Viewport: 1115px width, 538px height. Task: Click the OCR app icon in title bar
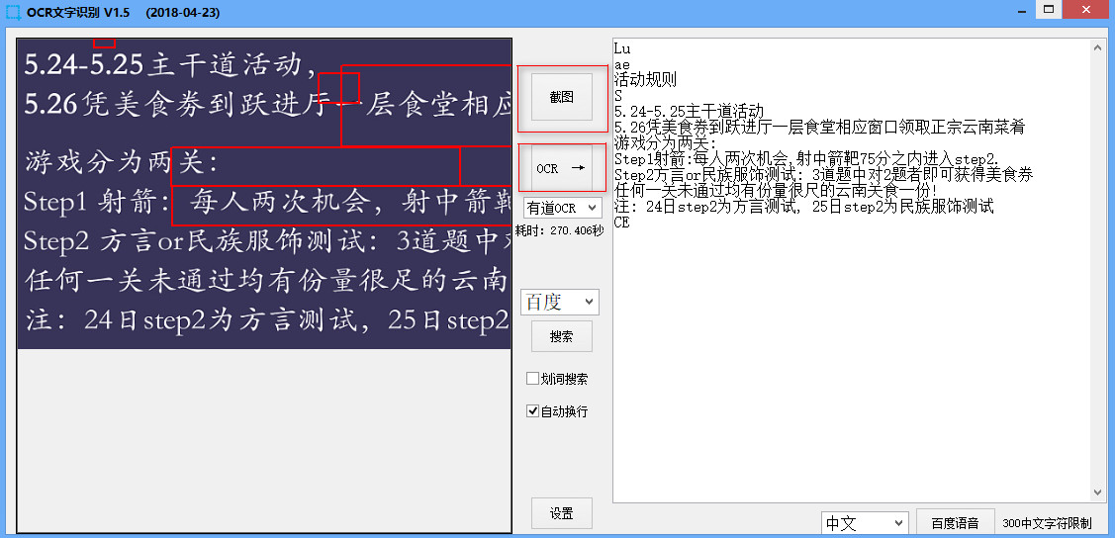click(x=13, y=13)
